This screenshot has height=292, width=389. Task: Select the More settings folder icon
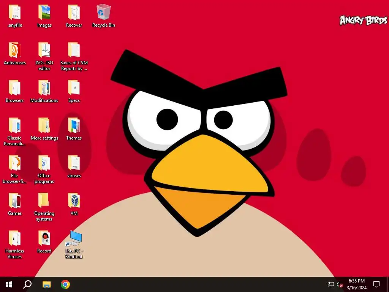(44, 125)
